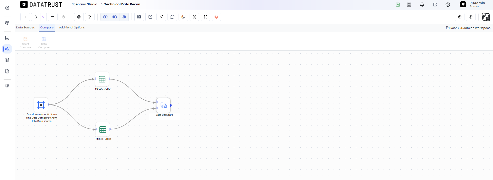Click the plus add button in toolbar
The height and width of the screenshot is (180, 493).
click(25, 17)
